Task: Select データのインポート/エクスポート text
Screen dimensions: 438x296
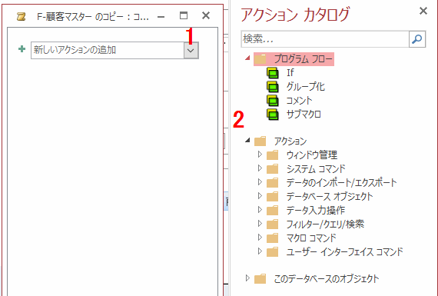Action: coord(342,182)
